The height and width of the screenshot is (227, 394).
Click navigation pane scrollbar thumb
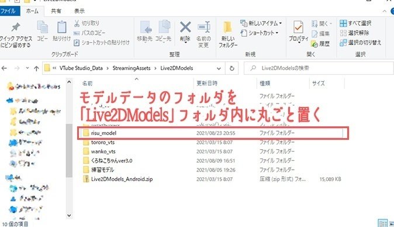69,150
